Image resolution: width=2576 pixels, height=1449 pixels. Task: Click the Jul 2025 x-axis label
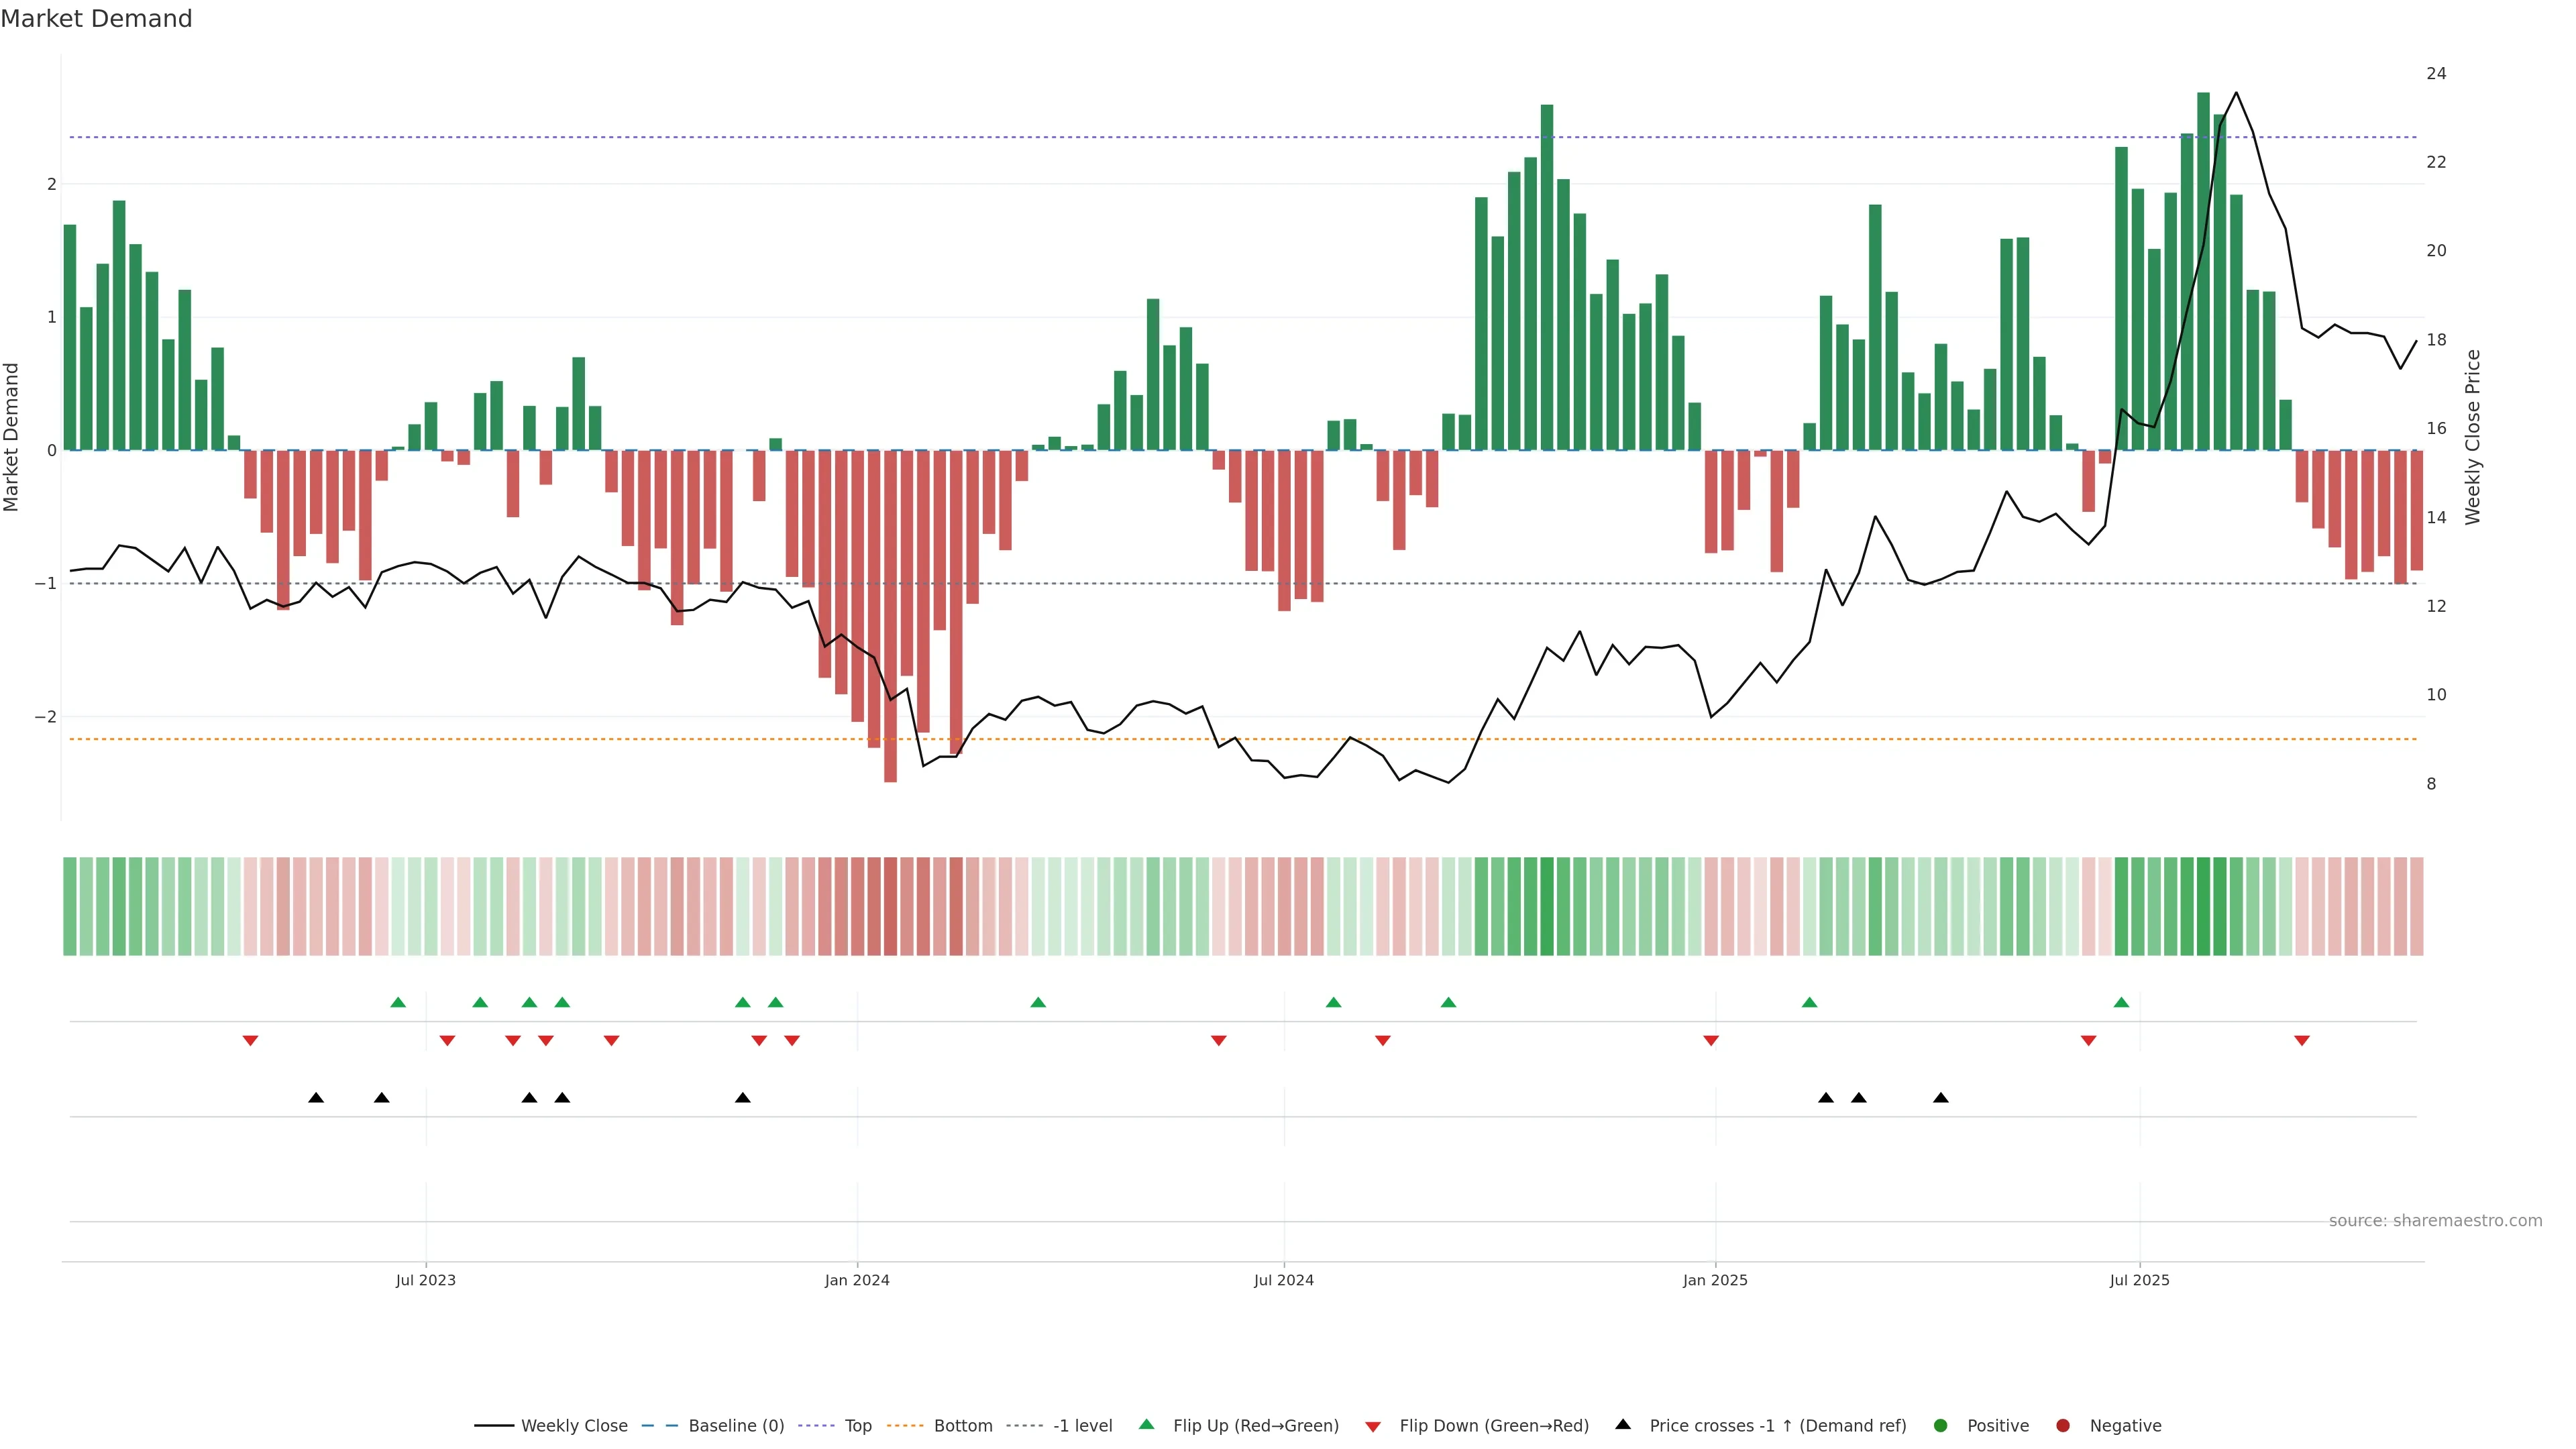(2139, 1280)
